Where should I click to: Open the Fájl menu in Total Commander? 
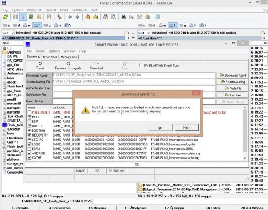tap(5, 10)
